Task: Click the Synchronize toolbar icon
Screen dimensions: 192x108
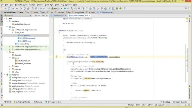Action: click(9, 8)
